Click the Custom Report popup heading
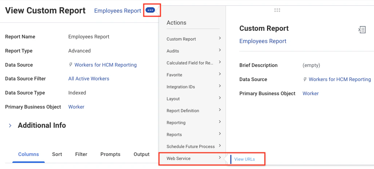The image size is (374, 169). click(264, 28)
